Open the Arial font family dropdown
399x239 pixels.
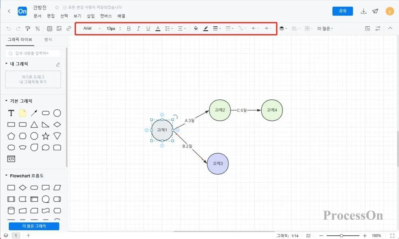pos(92,28)
